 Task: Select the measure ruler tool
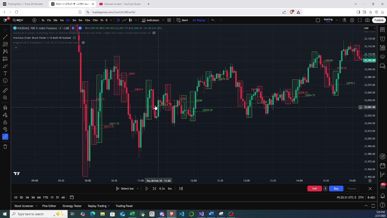[x=5, y=91]
